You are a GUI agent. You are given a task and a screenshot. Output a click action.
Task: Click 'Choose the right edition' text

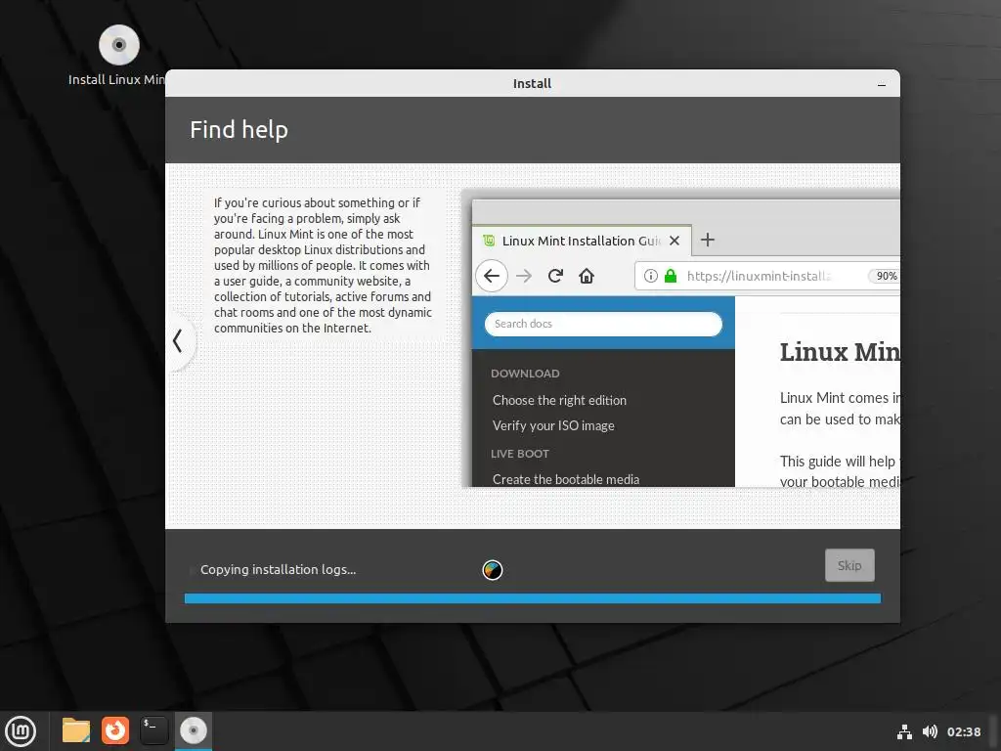[x=559, y=400]
